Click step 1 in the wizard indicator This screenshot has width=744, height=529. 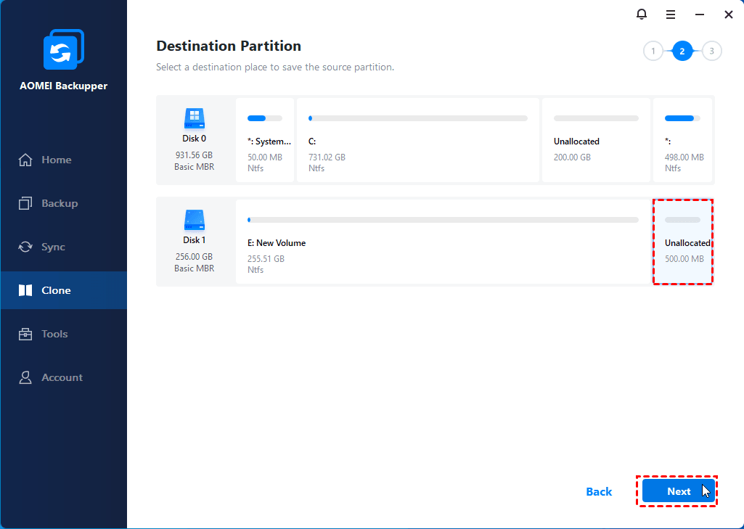pos(653,51)
